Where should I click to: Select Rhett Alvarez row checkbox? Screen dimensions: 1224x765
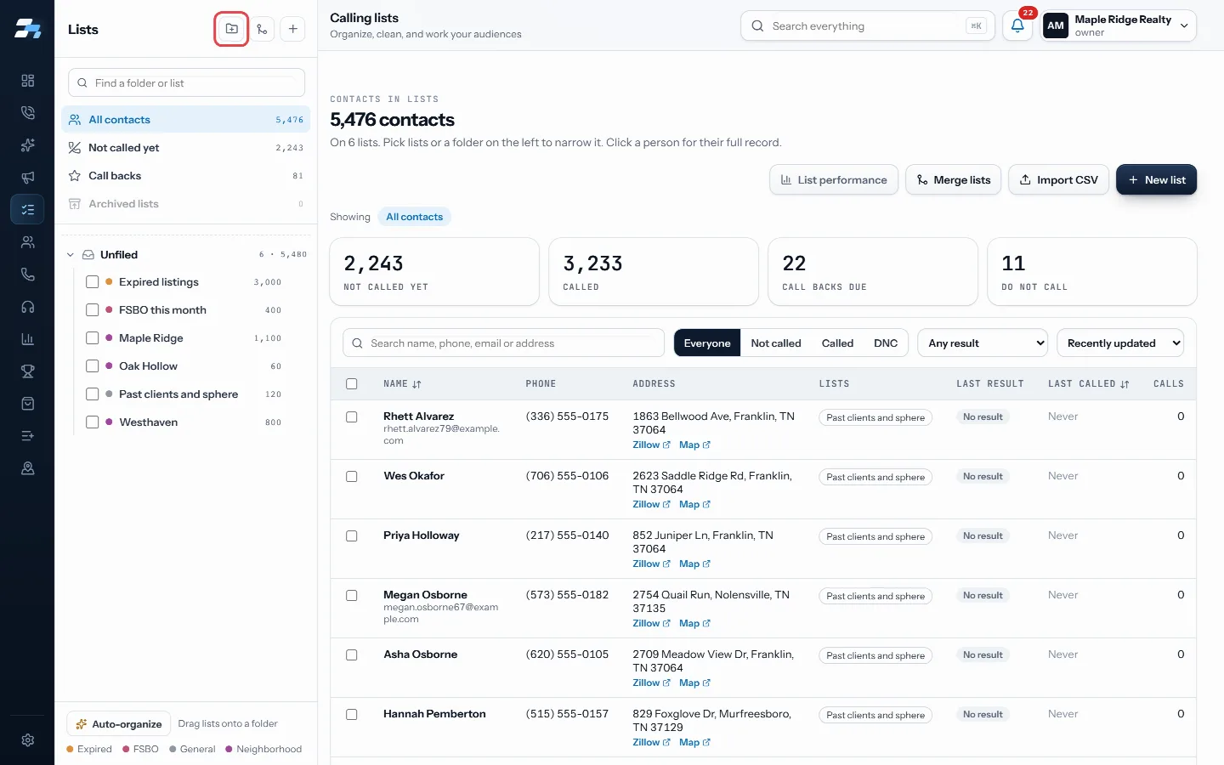(352, 417)
